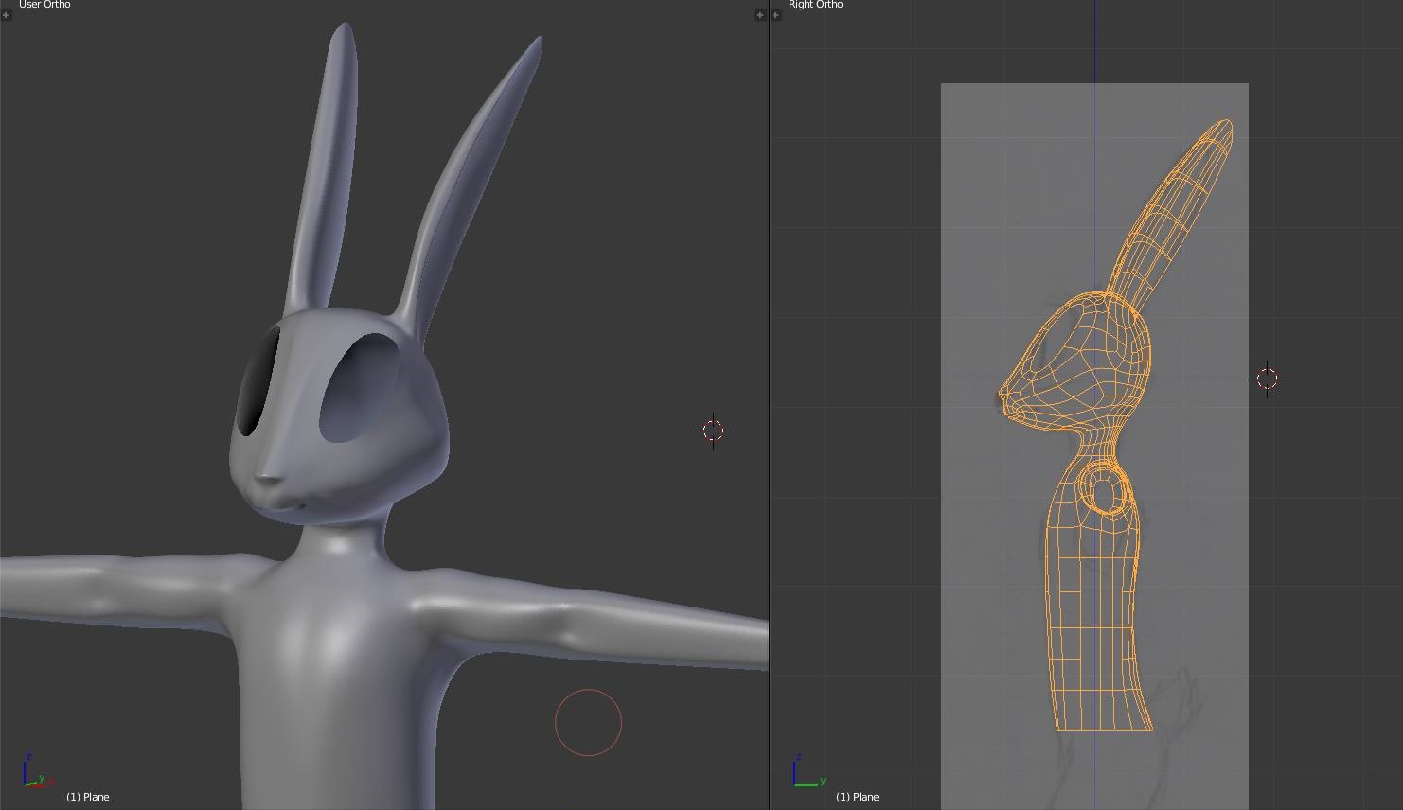This screenshot has height=810, width=1403.
Task: Click inside the red brush circle
Action: coord(588,723)
